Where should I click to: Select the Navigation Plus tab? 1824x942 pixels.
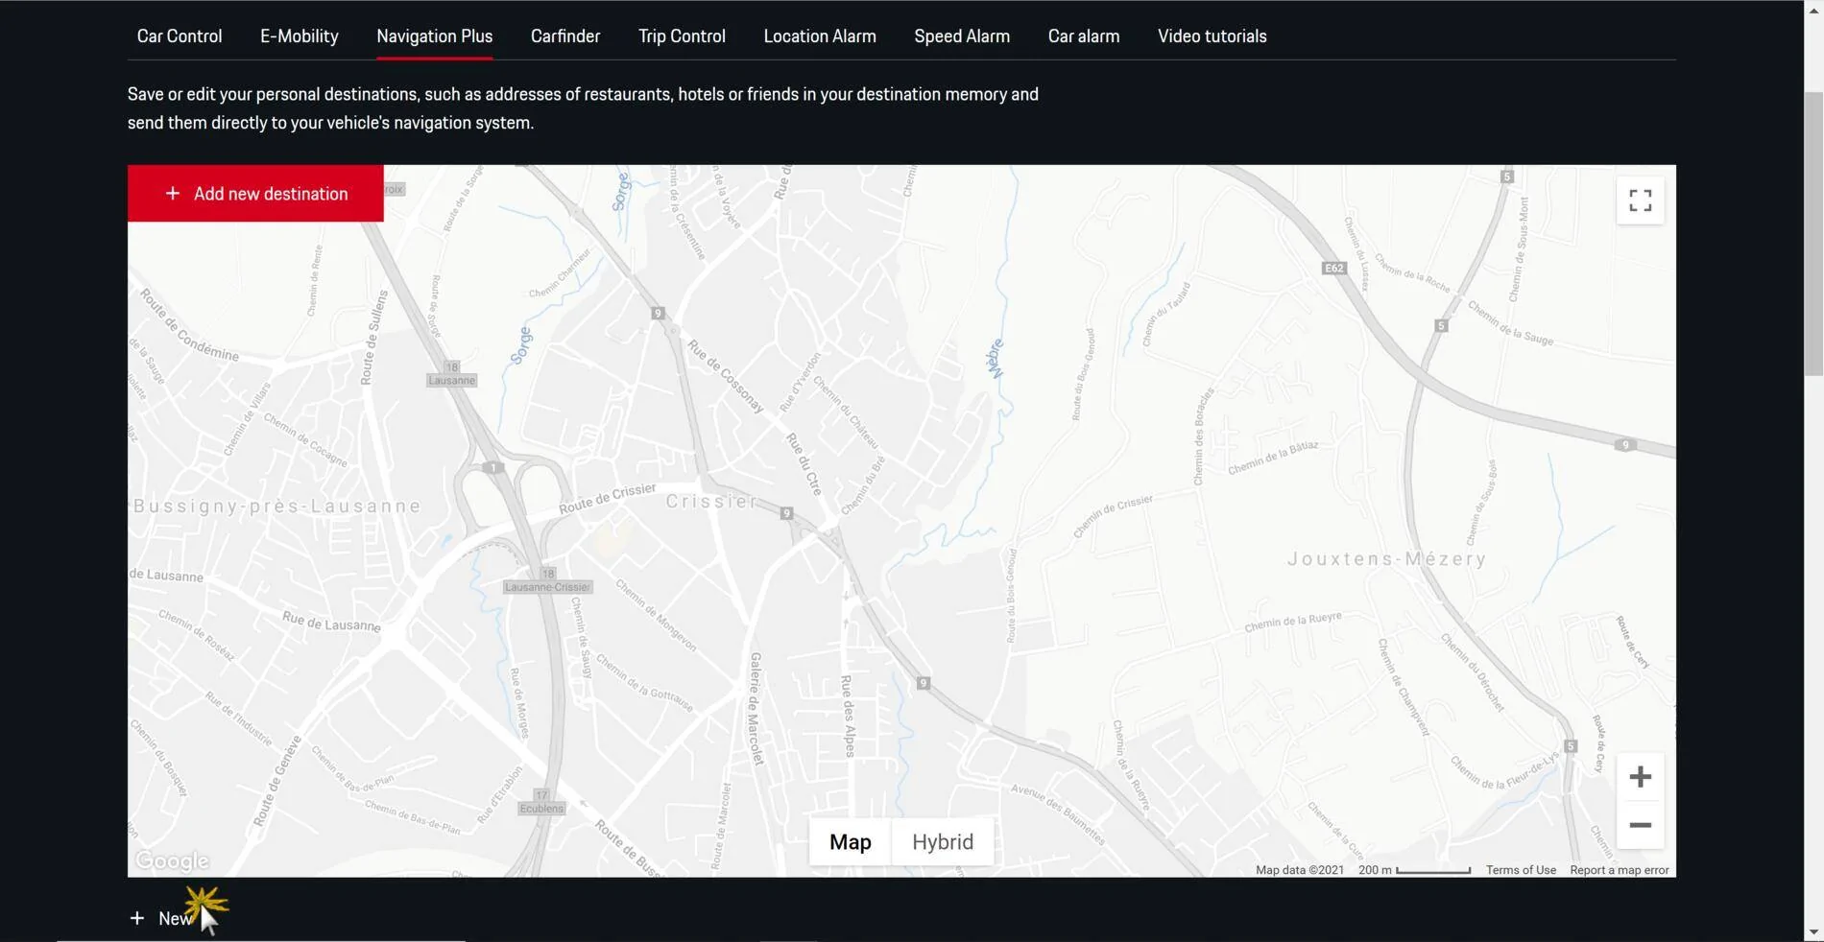pos(435,36)
